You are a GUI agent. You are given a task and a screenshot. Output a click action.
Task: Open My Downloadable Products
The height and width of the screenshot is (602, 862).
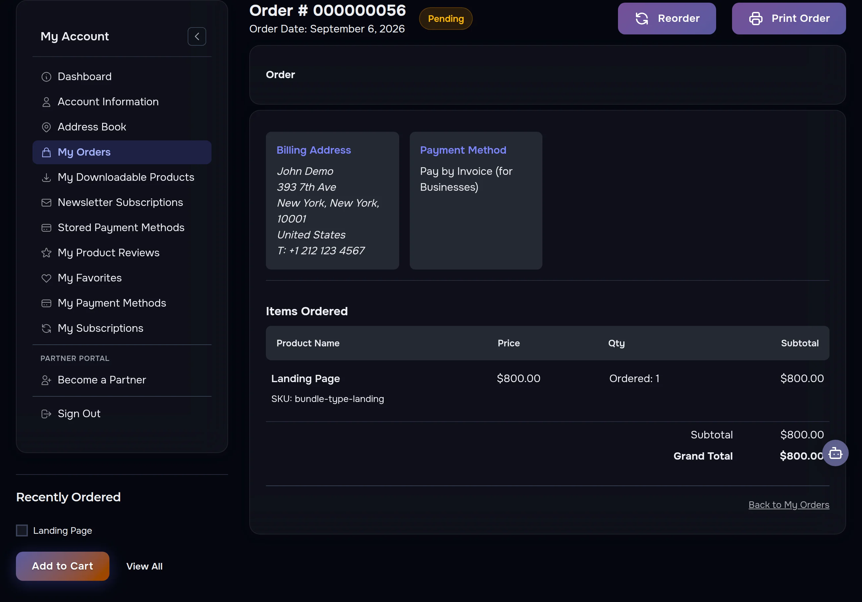[122, 177]
